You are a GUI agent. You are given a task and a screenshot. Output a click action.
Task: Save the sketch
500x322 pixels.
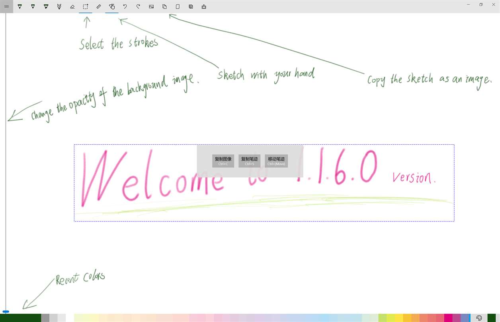[191, 6]
